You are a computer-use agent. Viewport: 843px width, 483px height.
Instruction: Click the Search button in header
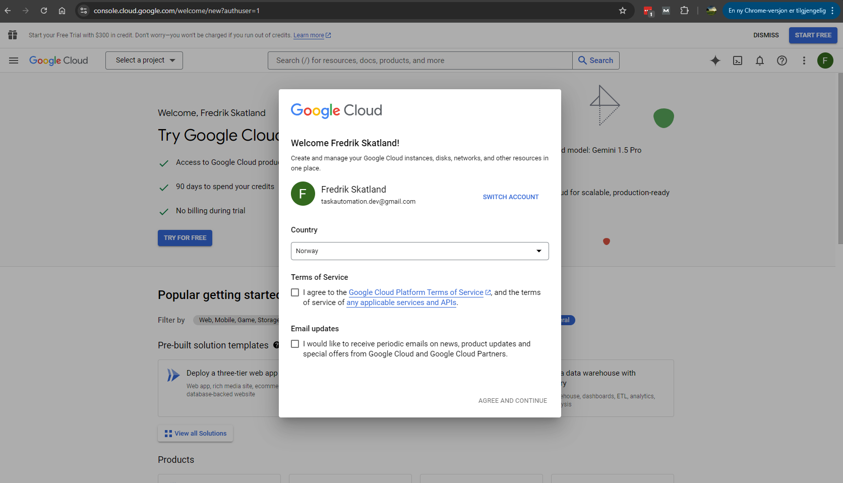coord(596,61)
